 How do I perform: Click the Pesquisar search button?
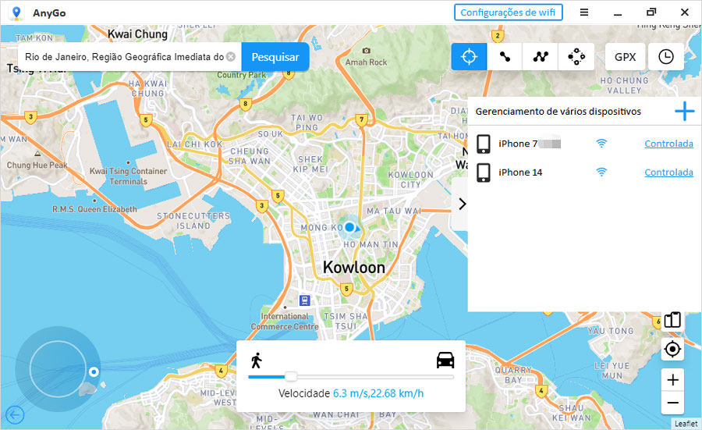[x=275, y=57]
